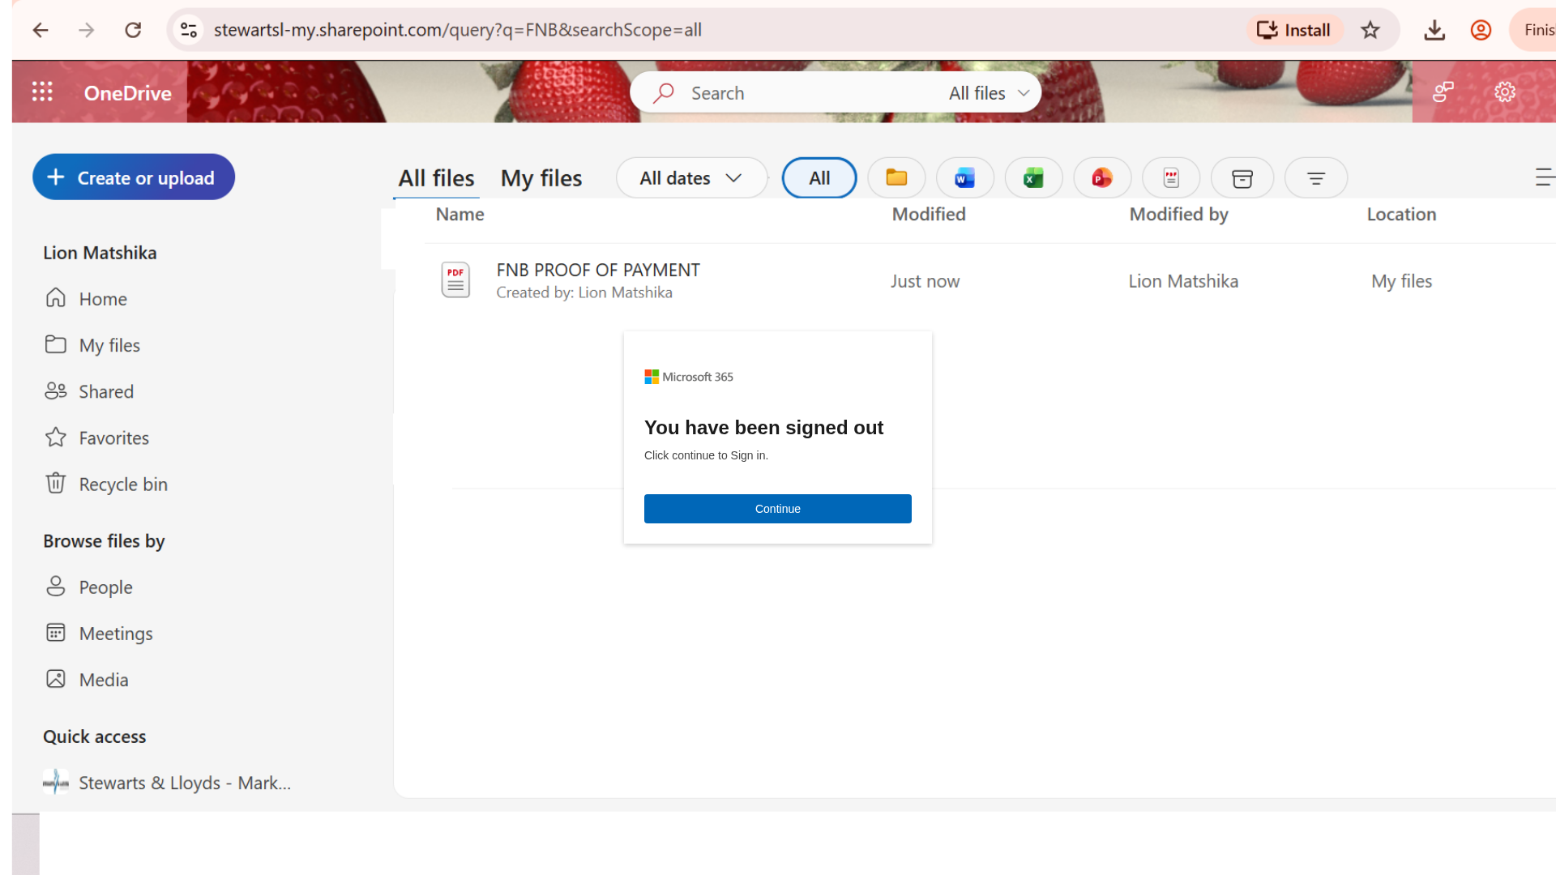
Task: Click the Create or upload button
Action: pyautogui.click(x=134, y=177)
